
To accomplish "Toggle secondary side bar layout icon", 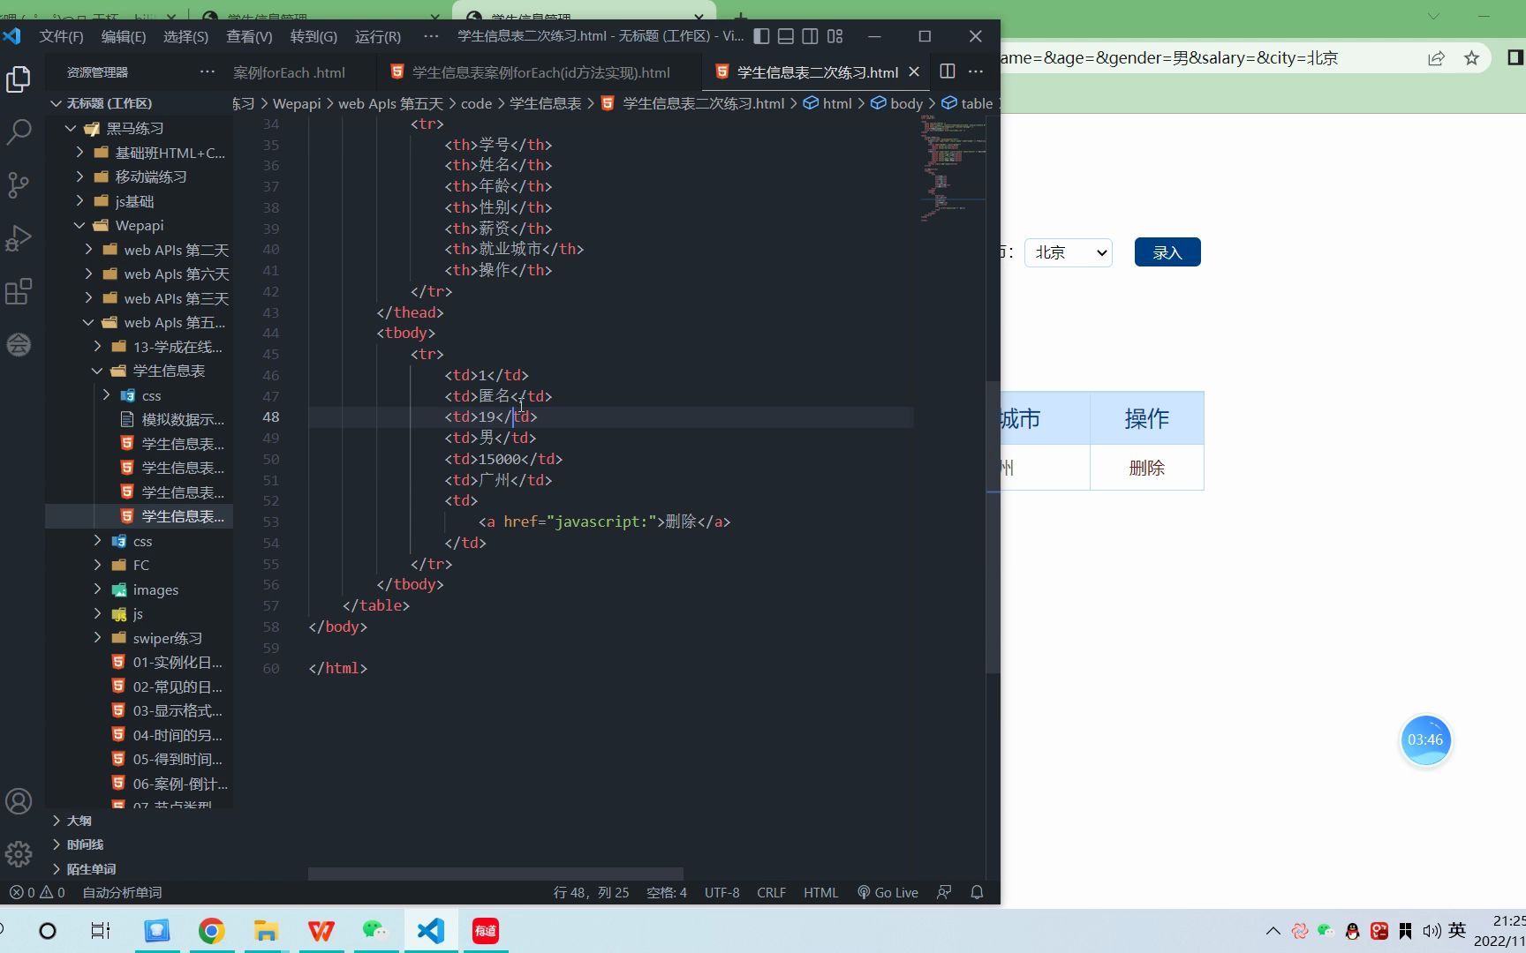I will click(810, 36).
